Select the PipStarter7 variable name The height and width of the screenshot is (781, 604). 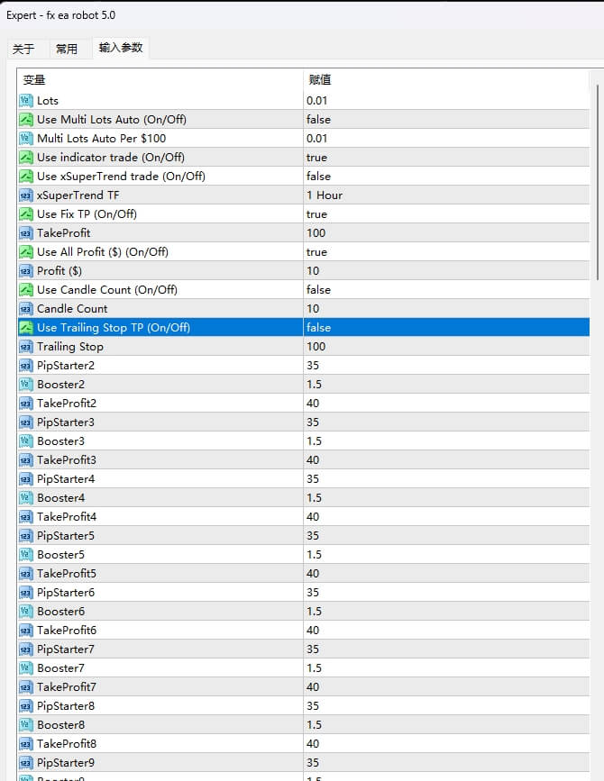(x=66, y=649)
